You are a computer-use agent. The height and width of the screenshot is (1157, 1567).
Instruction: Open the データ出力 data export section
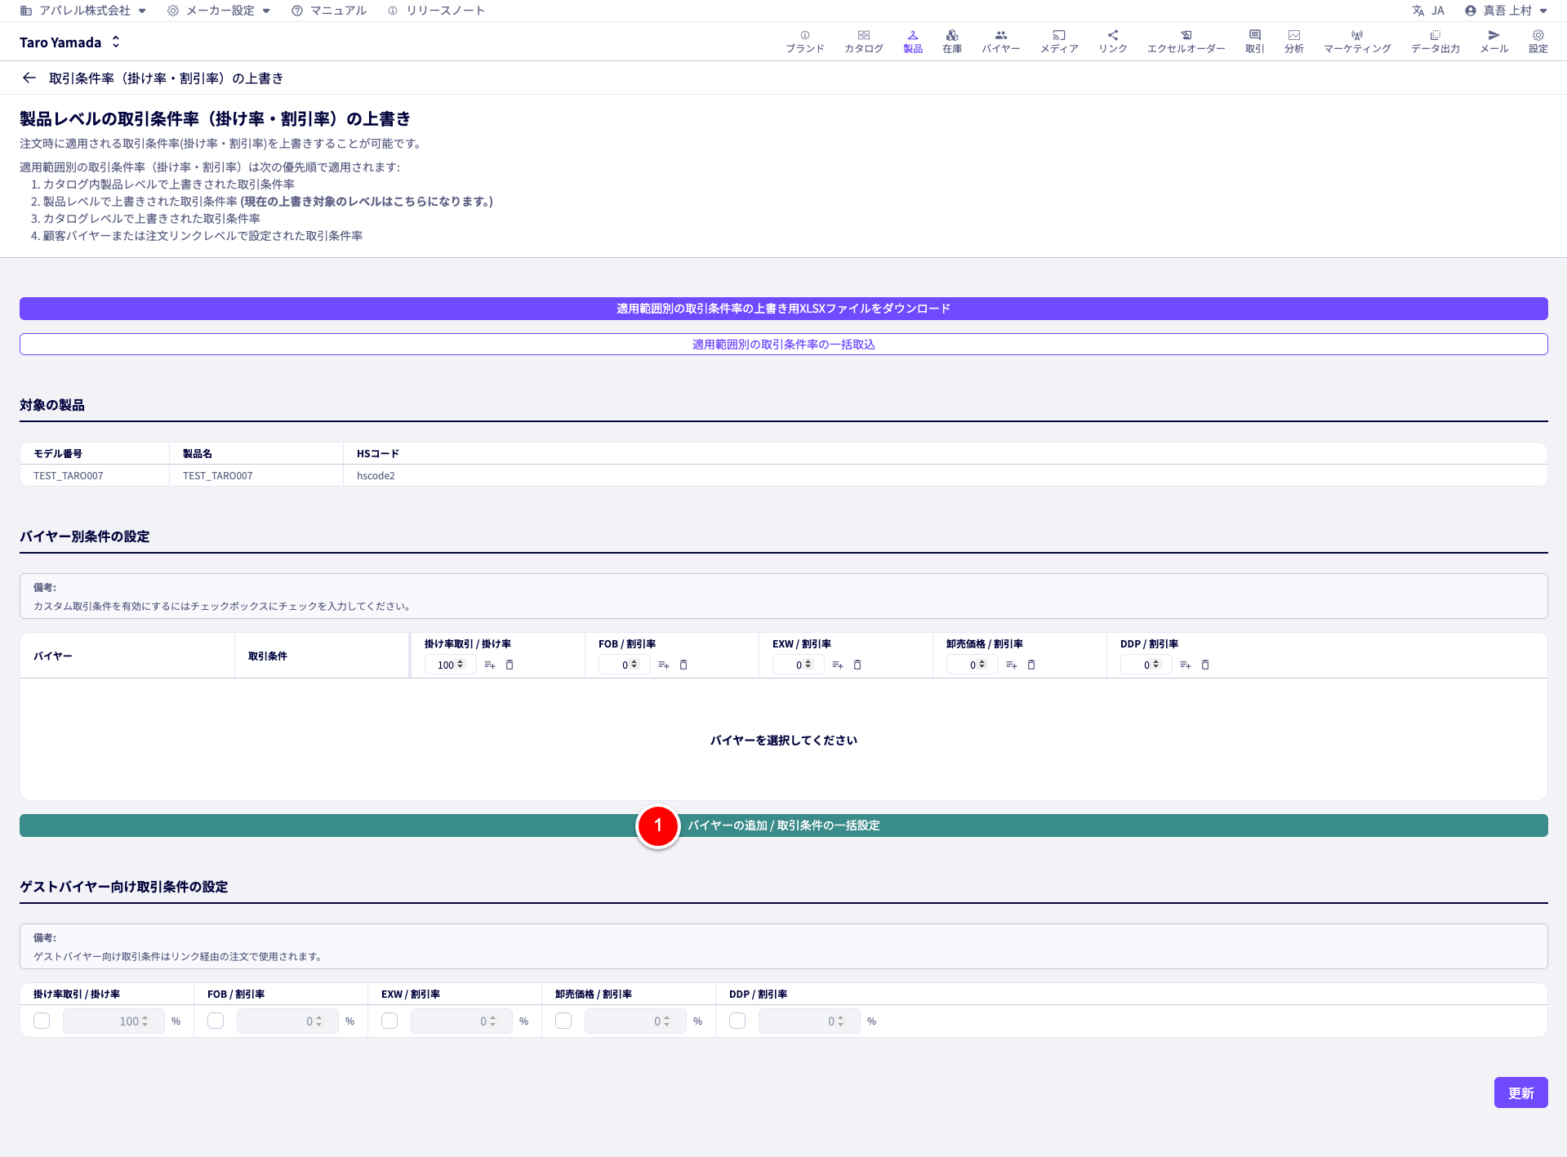click(x=1435, y=42)
